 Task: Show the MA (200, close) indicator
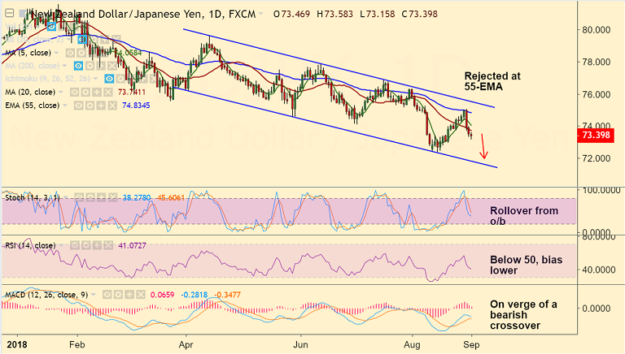pos(78,66)
